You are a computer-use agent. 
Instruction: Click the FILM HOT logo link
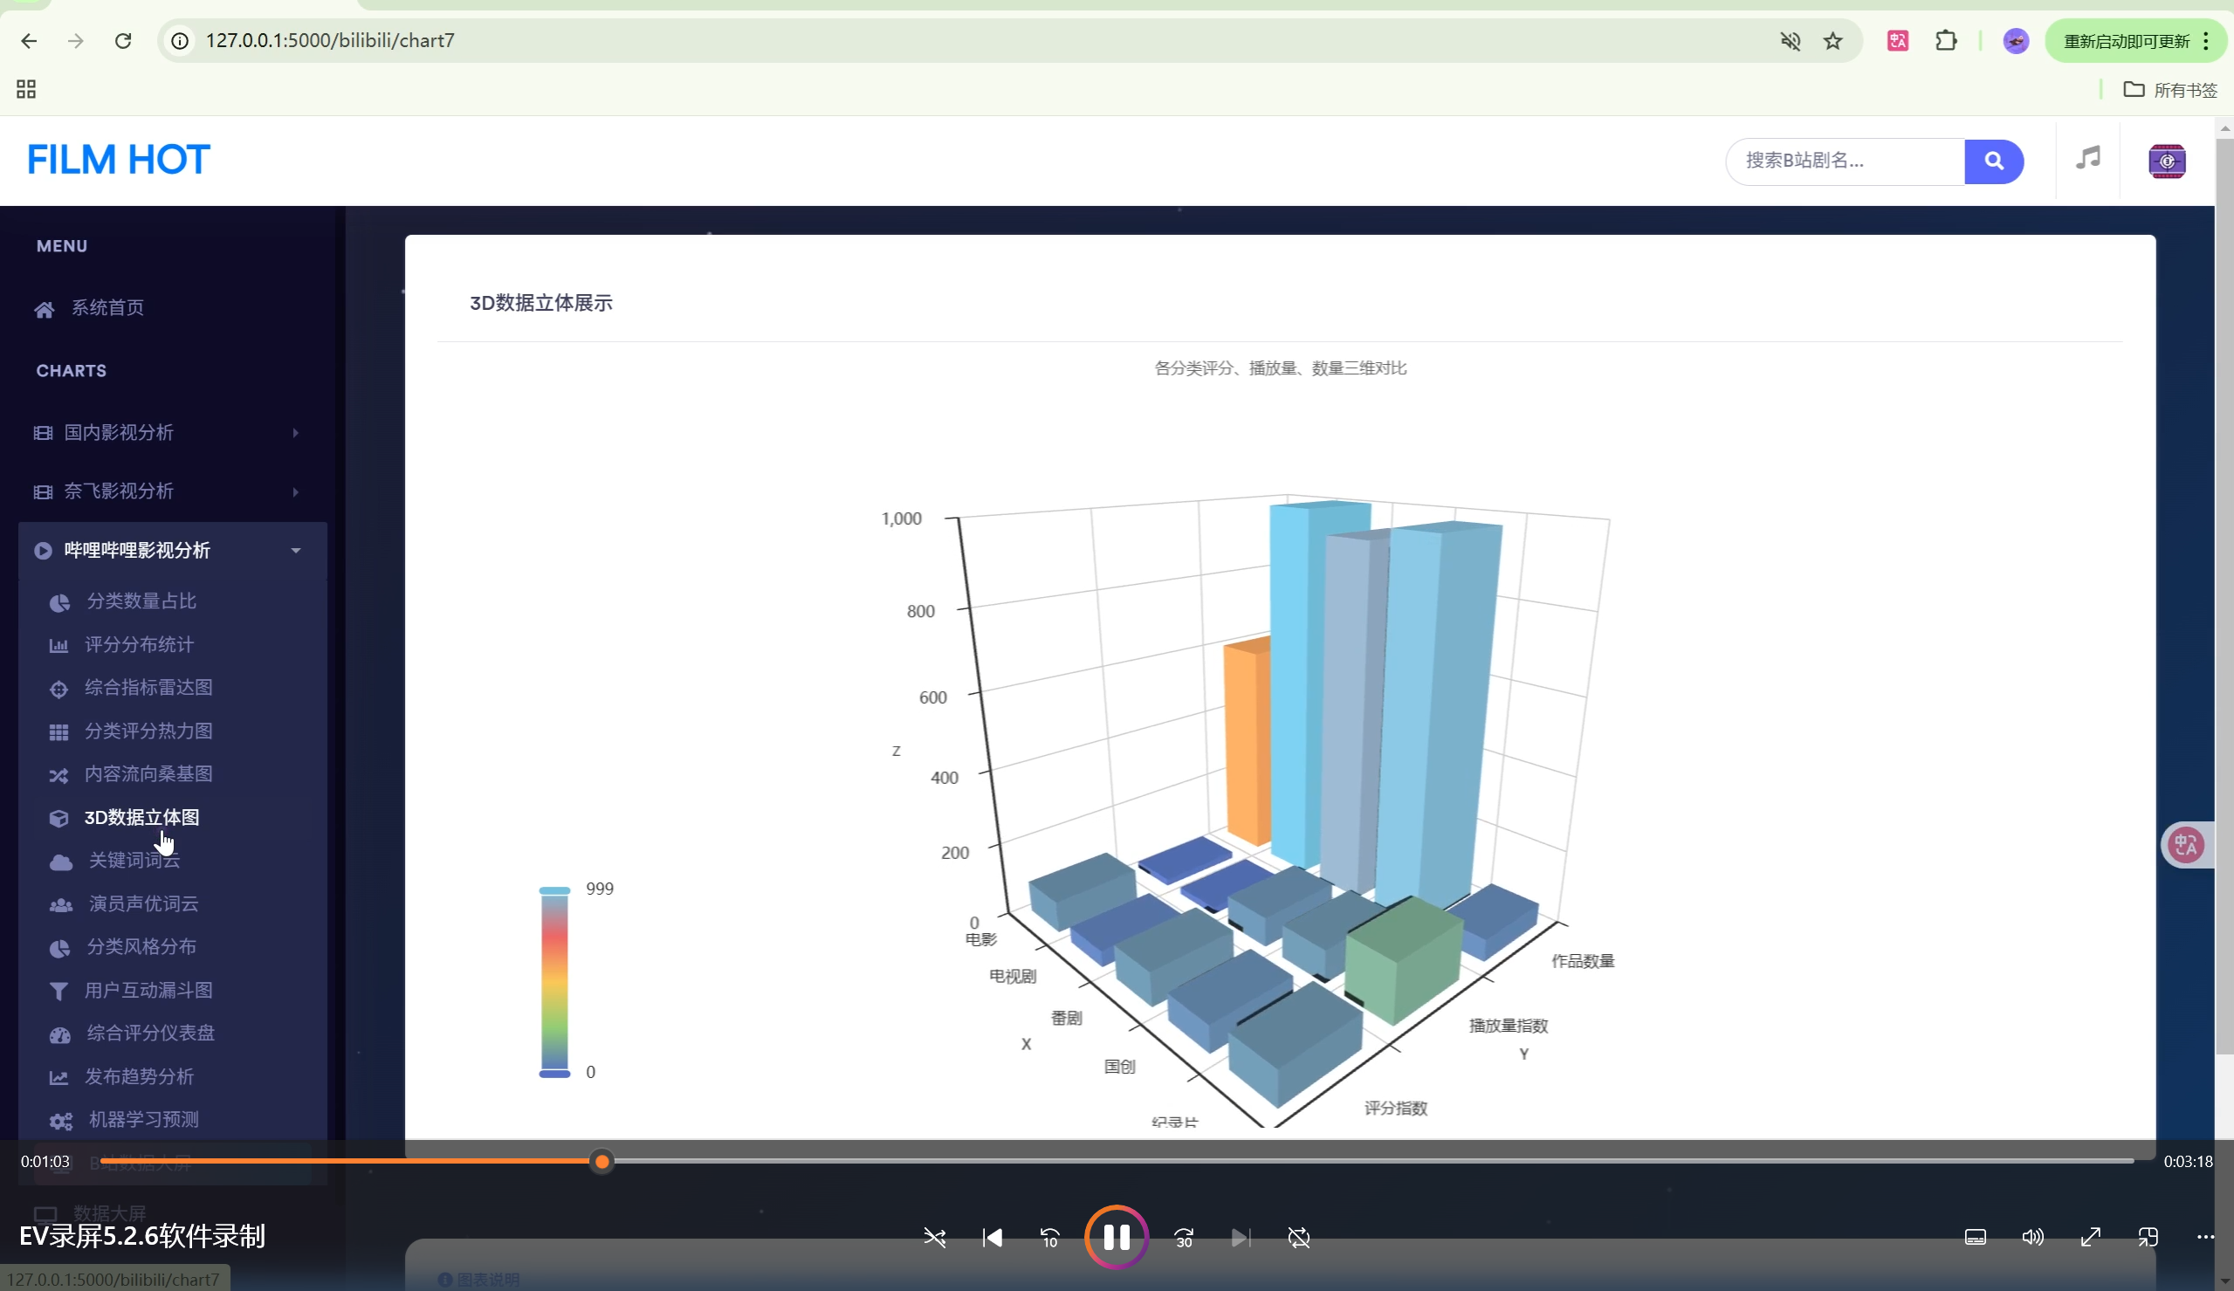[118, 161]
